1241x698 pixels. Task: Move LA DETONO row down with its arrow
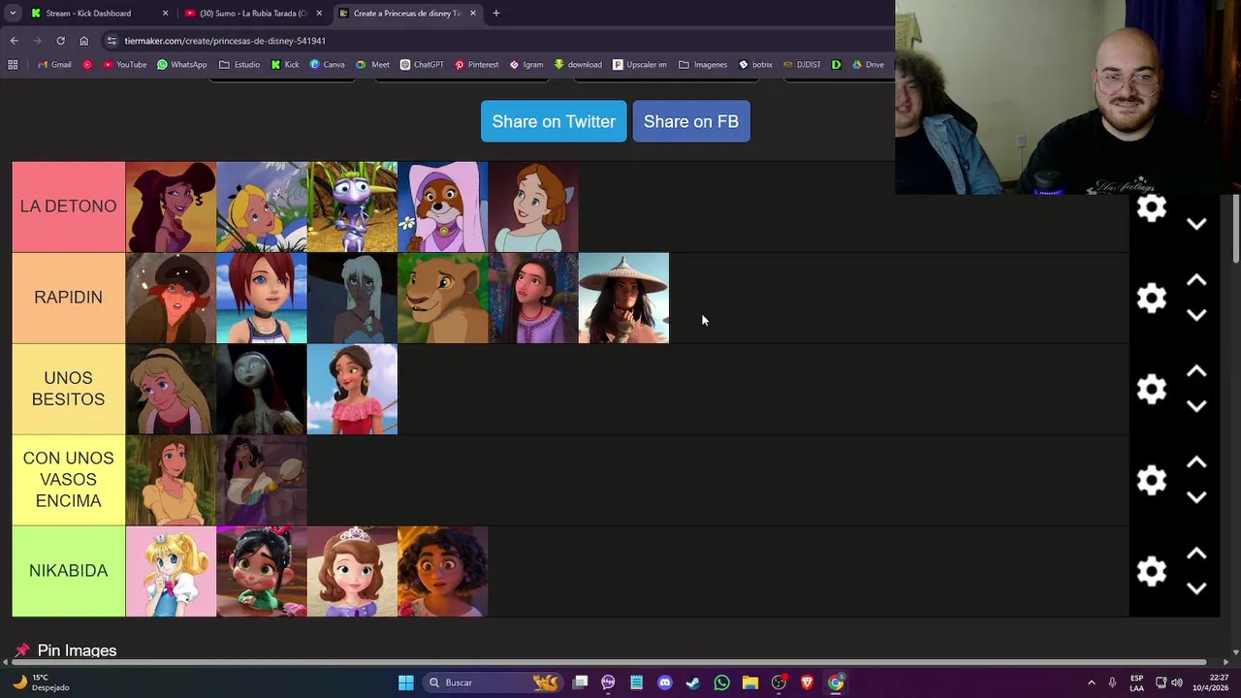[x=1196, y=224]
